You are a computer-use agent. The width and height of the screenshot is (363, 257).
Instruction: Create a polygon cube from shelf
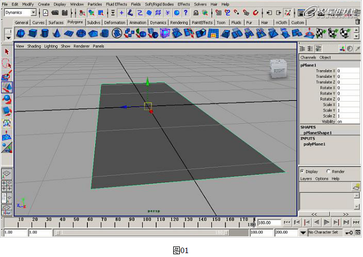tap(33, 33)
